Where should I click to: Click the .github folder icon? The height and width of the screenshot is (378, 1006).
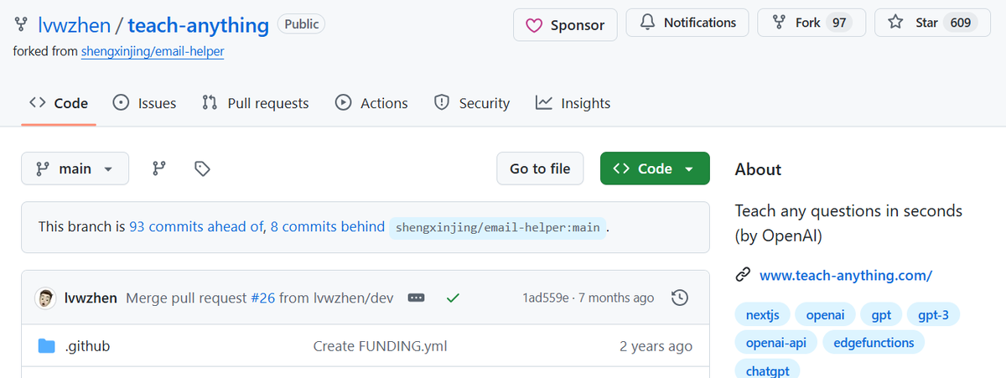point(47,346)
